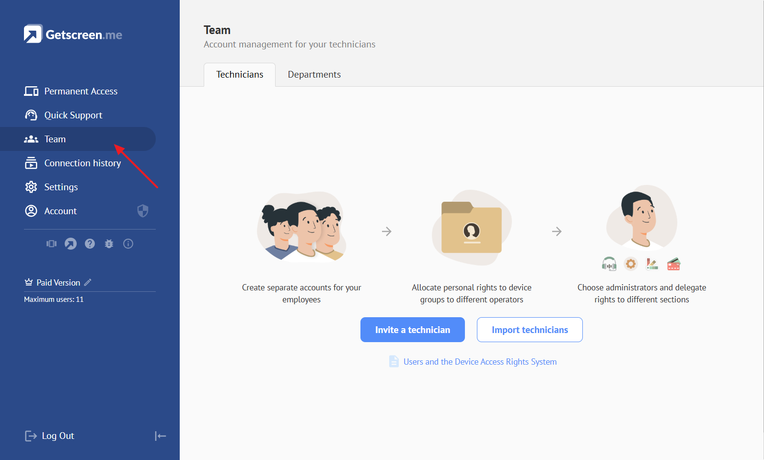Screen dimensions: 764x460
Task: Edit the Paid Version plan with pencil
Action: pyautogui.click(x=88, y=283)
